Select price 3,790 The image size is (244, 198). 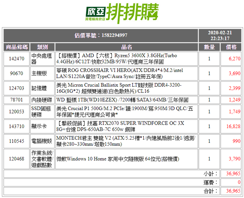(235, 159)
